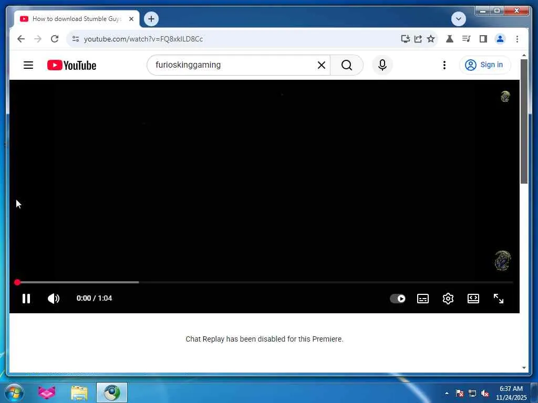This screenshot has width=538, height=403.
Task: Click 0:00 / 1:04 time display
Action: [x=94, y=299]
